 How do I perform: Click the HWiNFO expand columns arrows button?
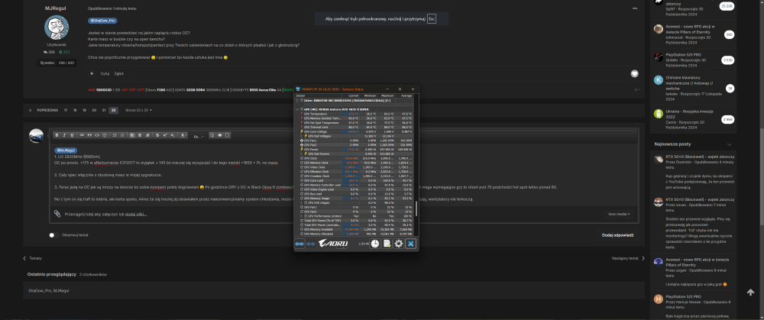coord(299,244)
